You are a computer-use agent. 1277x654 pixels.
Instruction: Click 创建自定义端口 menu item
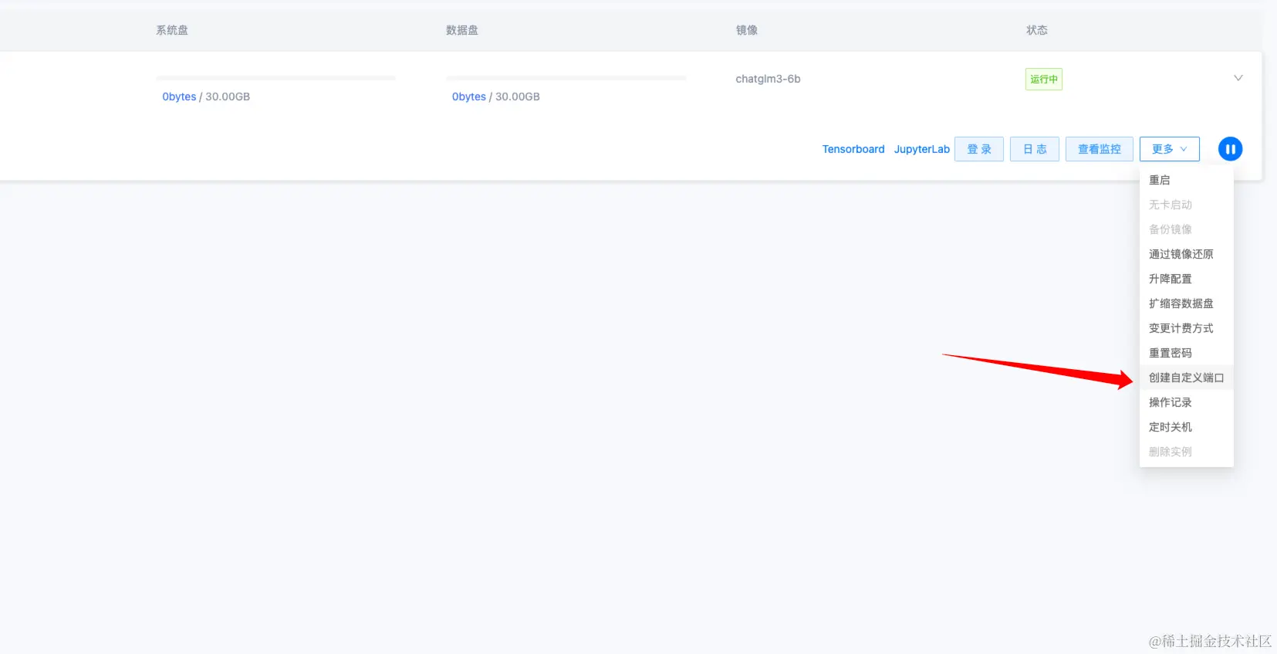pyautogui.click(x=1187, y=378)
